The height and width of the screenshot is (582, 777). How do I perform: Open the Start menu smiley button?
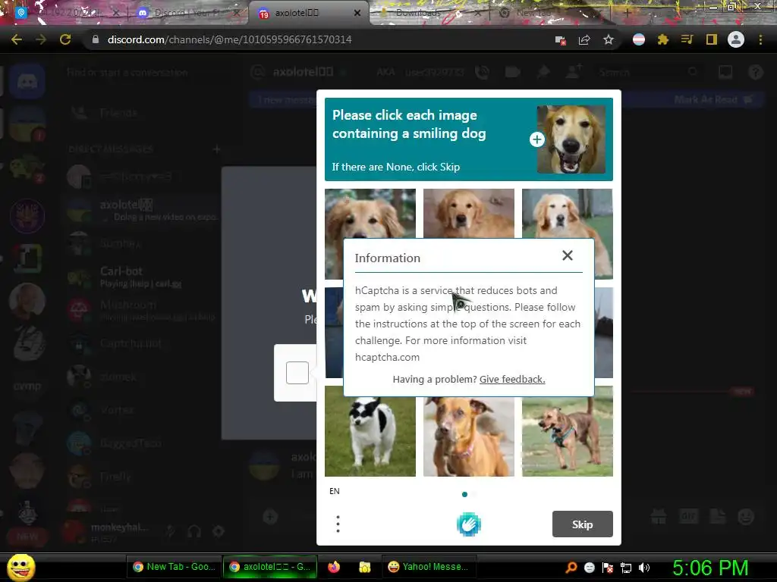[20, 567]
